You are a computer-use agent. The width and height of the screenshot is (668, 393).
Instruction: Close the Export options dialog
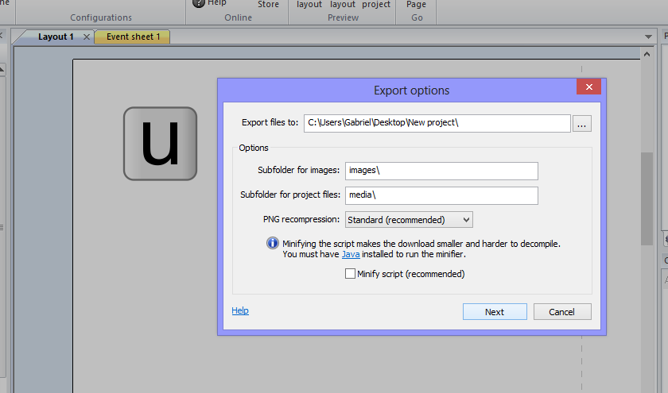point(588,87)
